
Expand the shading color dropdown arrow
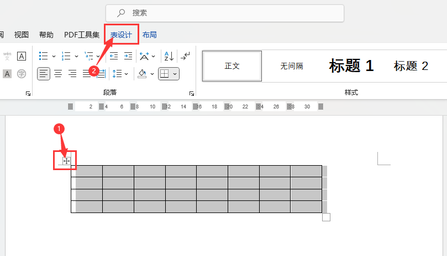(x=152, y=74)
